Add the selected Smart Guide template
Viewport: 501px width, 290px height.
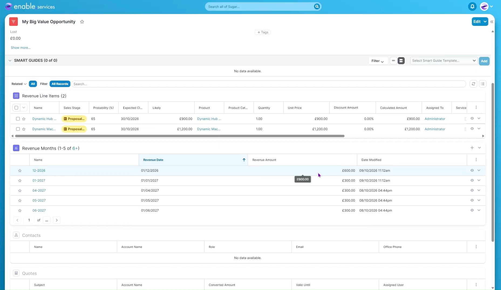tap(484, 61)
